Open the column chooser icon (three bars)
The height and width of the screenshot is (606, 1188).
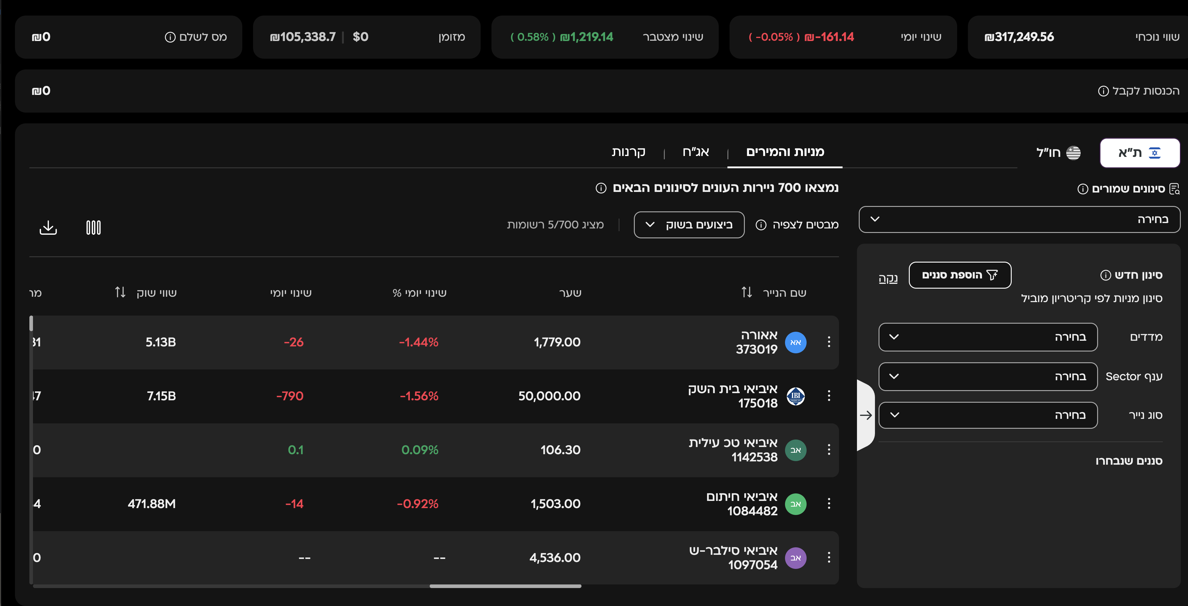click(x=94, y=227)
